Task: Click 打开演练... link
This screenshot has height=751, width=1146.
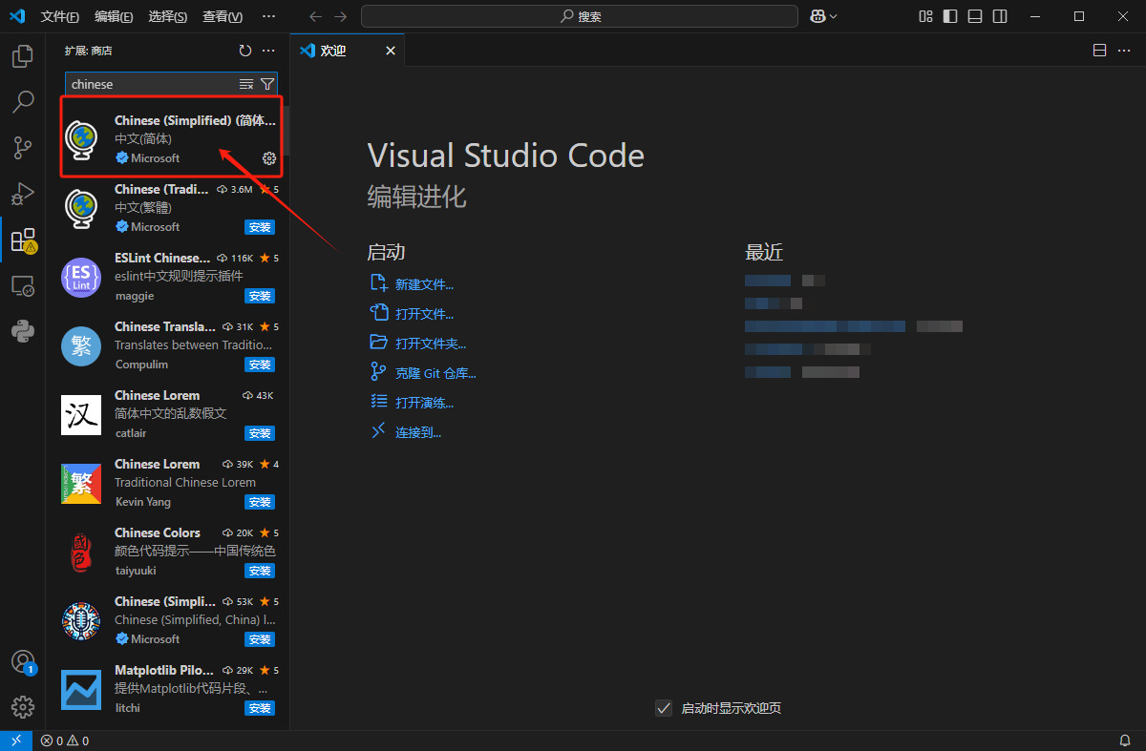Action: pyautogui.click(x=424, y=403)
